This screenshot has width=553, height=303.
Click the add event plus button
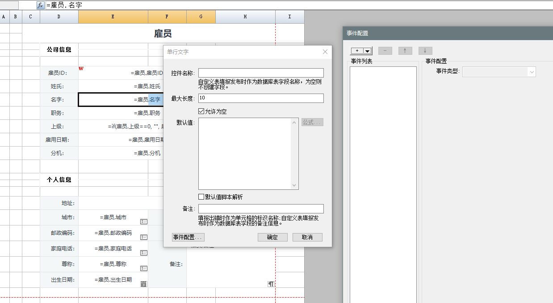tap(357, 51)
